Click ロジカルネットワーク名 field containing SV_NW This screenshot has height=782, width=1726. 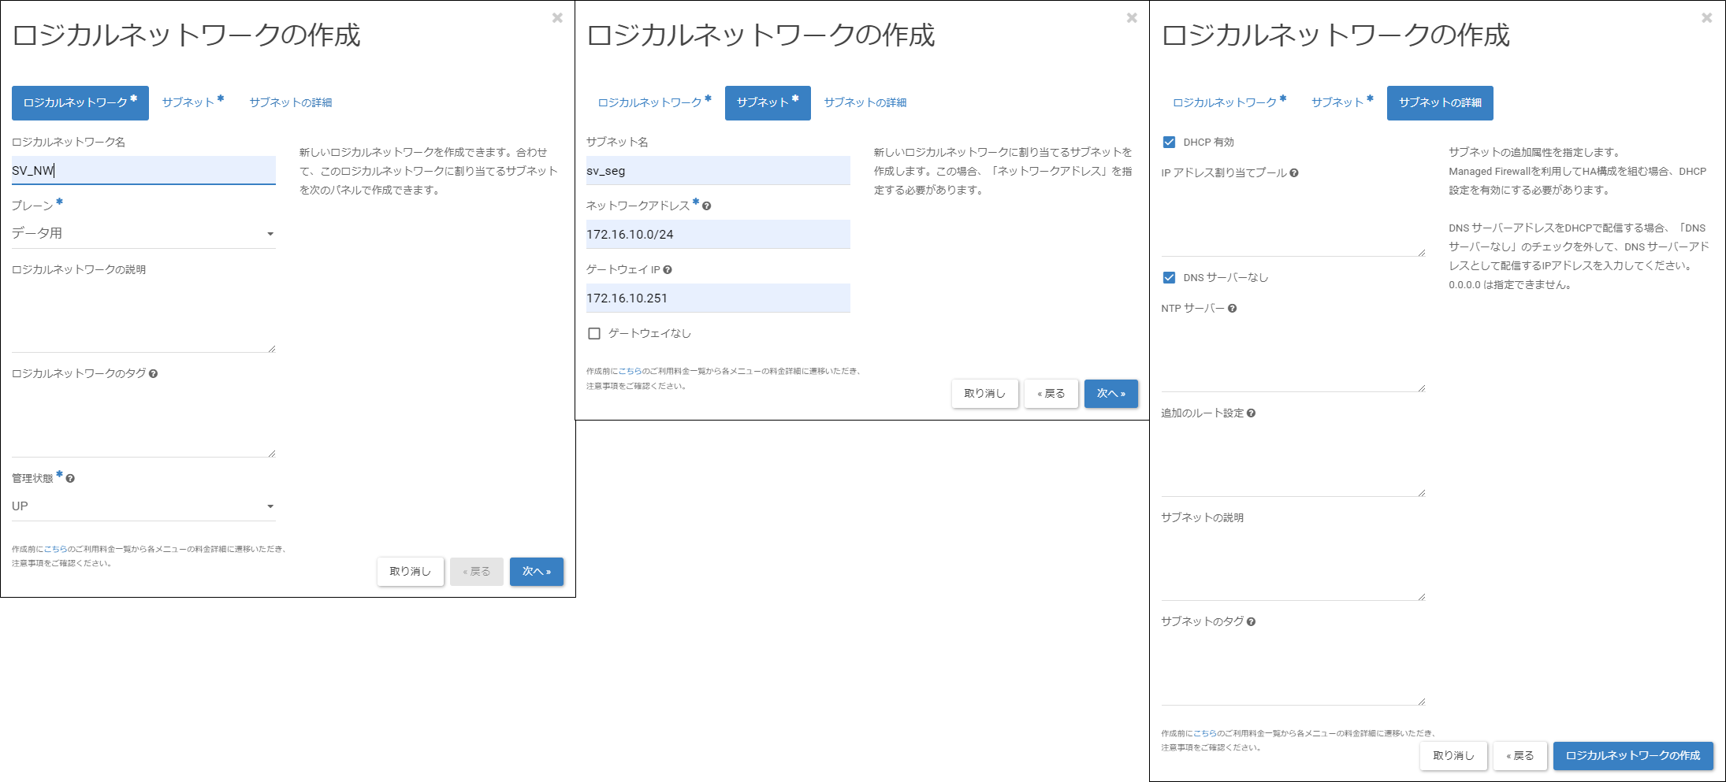(143, 171)
